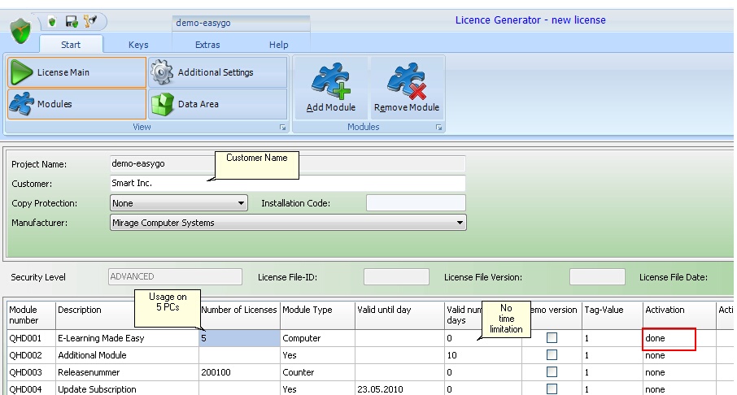Click the keys icon in quick-access toolbar
Screen dimensions: 737x395
pos(89,22)
